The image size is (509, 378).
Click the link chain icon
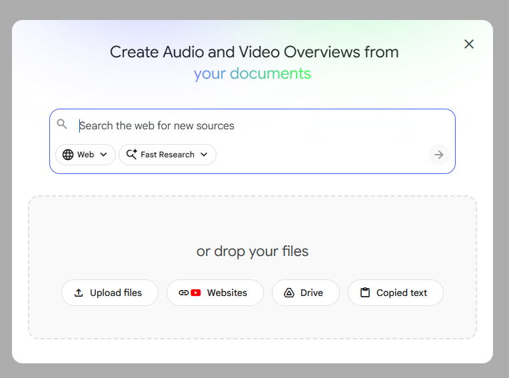tap(183, 293)
